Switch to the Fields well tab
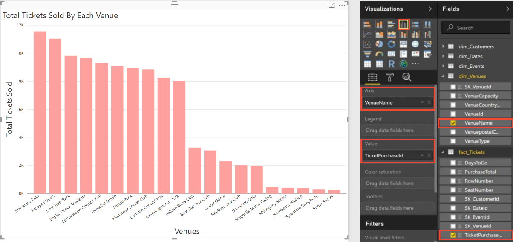The width and height of the screenshot is (513, 242). coord(372,77)
